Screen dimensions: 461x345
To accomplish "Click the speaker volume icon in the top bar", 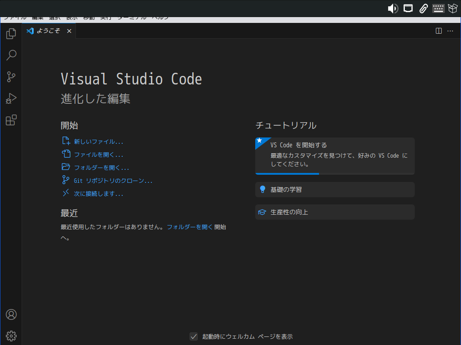I will pyautogui.click(x=393, y=9).
